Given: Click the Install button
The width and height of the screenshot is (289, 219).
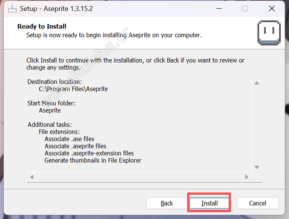Looking at the screenshot, I should click(209, 203).
